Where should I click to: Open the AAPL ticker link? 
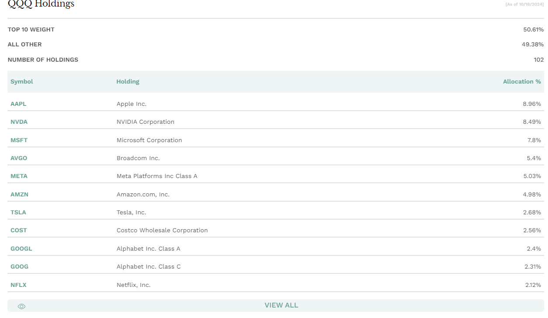pos(18,104)
